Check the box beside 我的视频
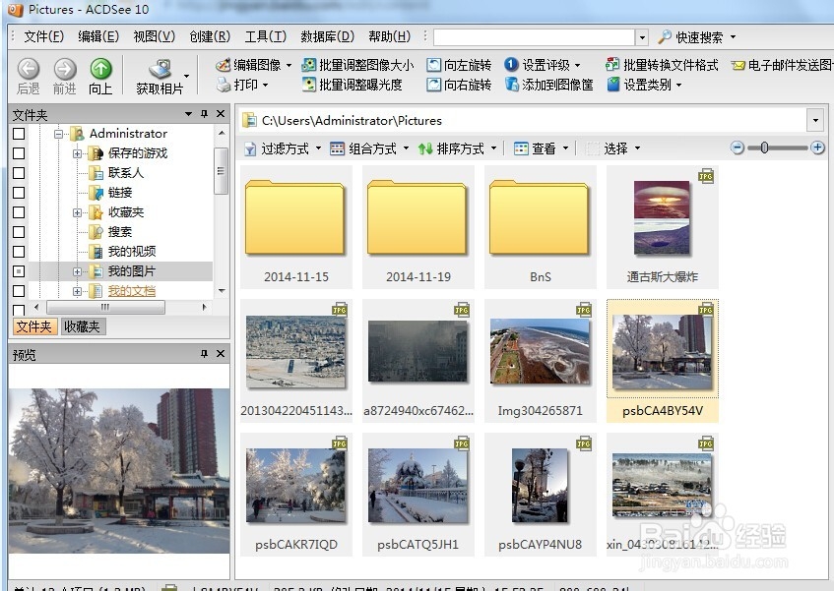Image resolution: width=834 pixels, height=591 pixels. (19, 251)
